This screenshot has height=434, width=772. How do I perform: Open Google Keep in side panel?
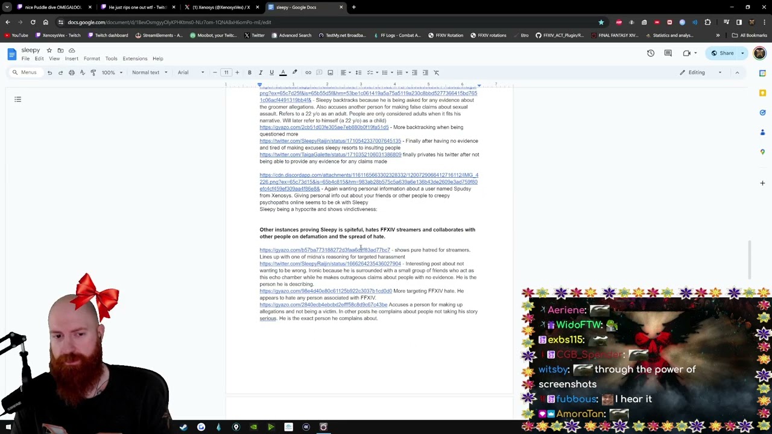[762, 93]
